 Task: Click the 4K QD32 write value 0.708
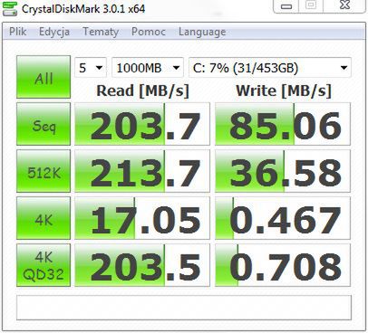283,265
